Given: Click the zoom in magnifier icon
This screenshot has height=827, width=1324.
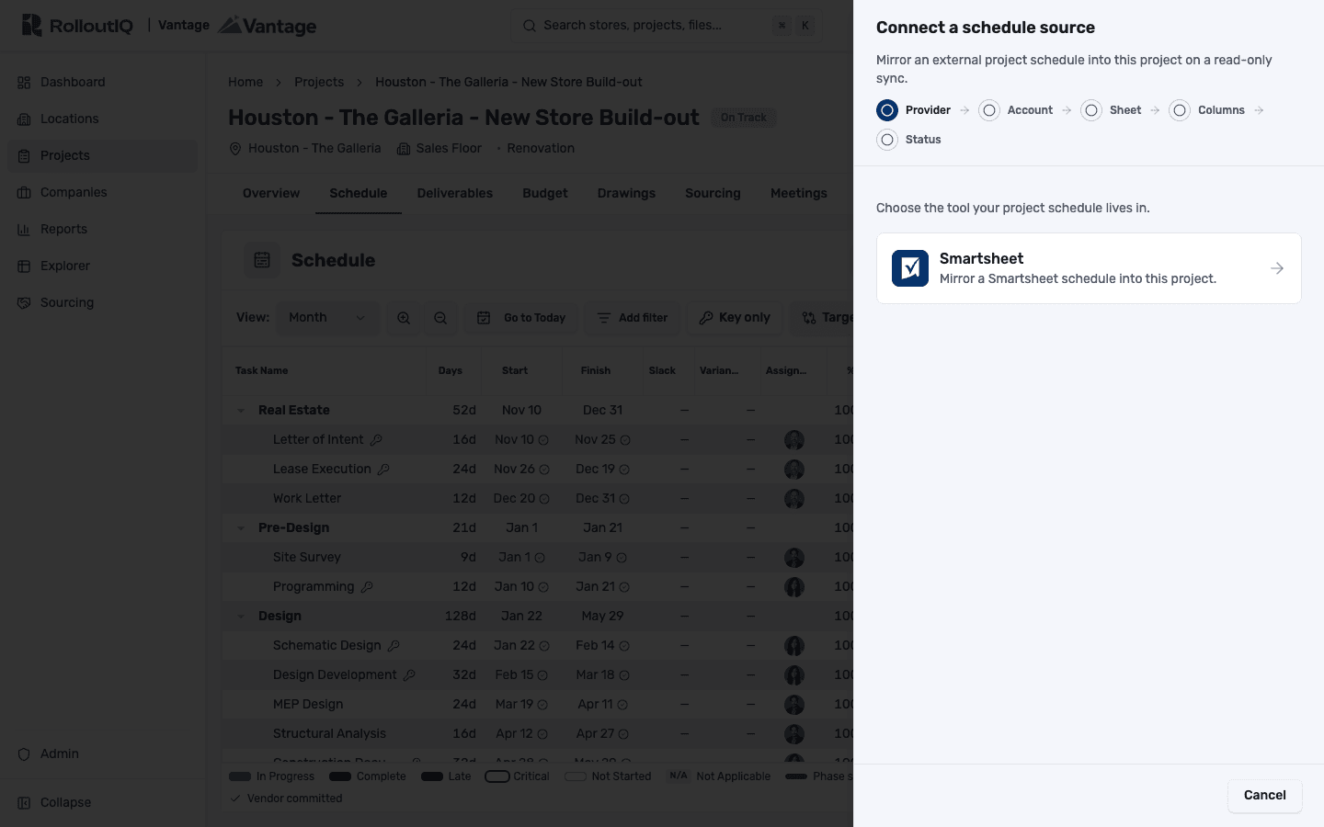Looking at the screenshot, I should [404, 318].
